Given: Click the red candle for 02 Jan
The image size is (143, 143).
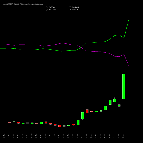Looking at the screenshot, I should click(60, 126).
